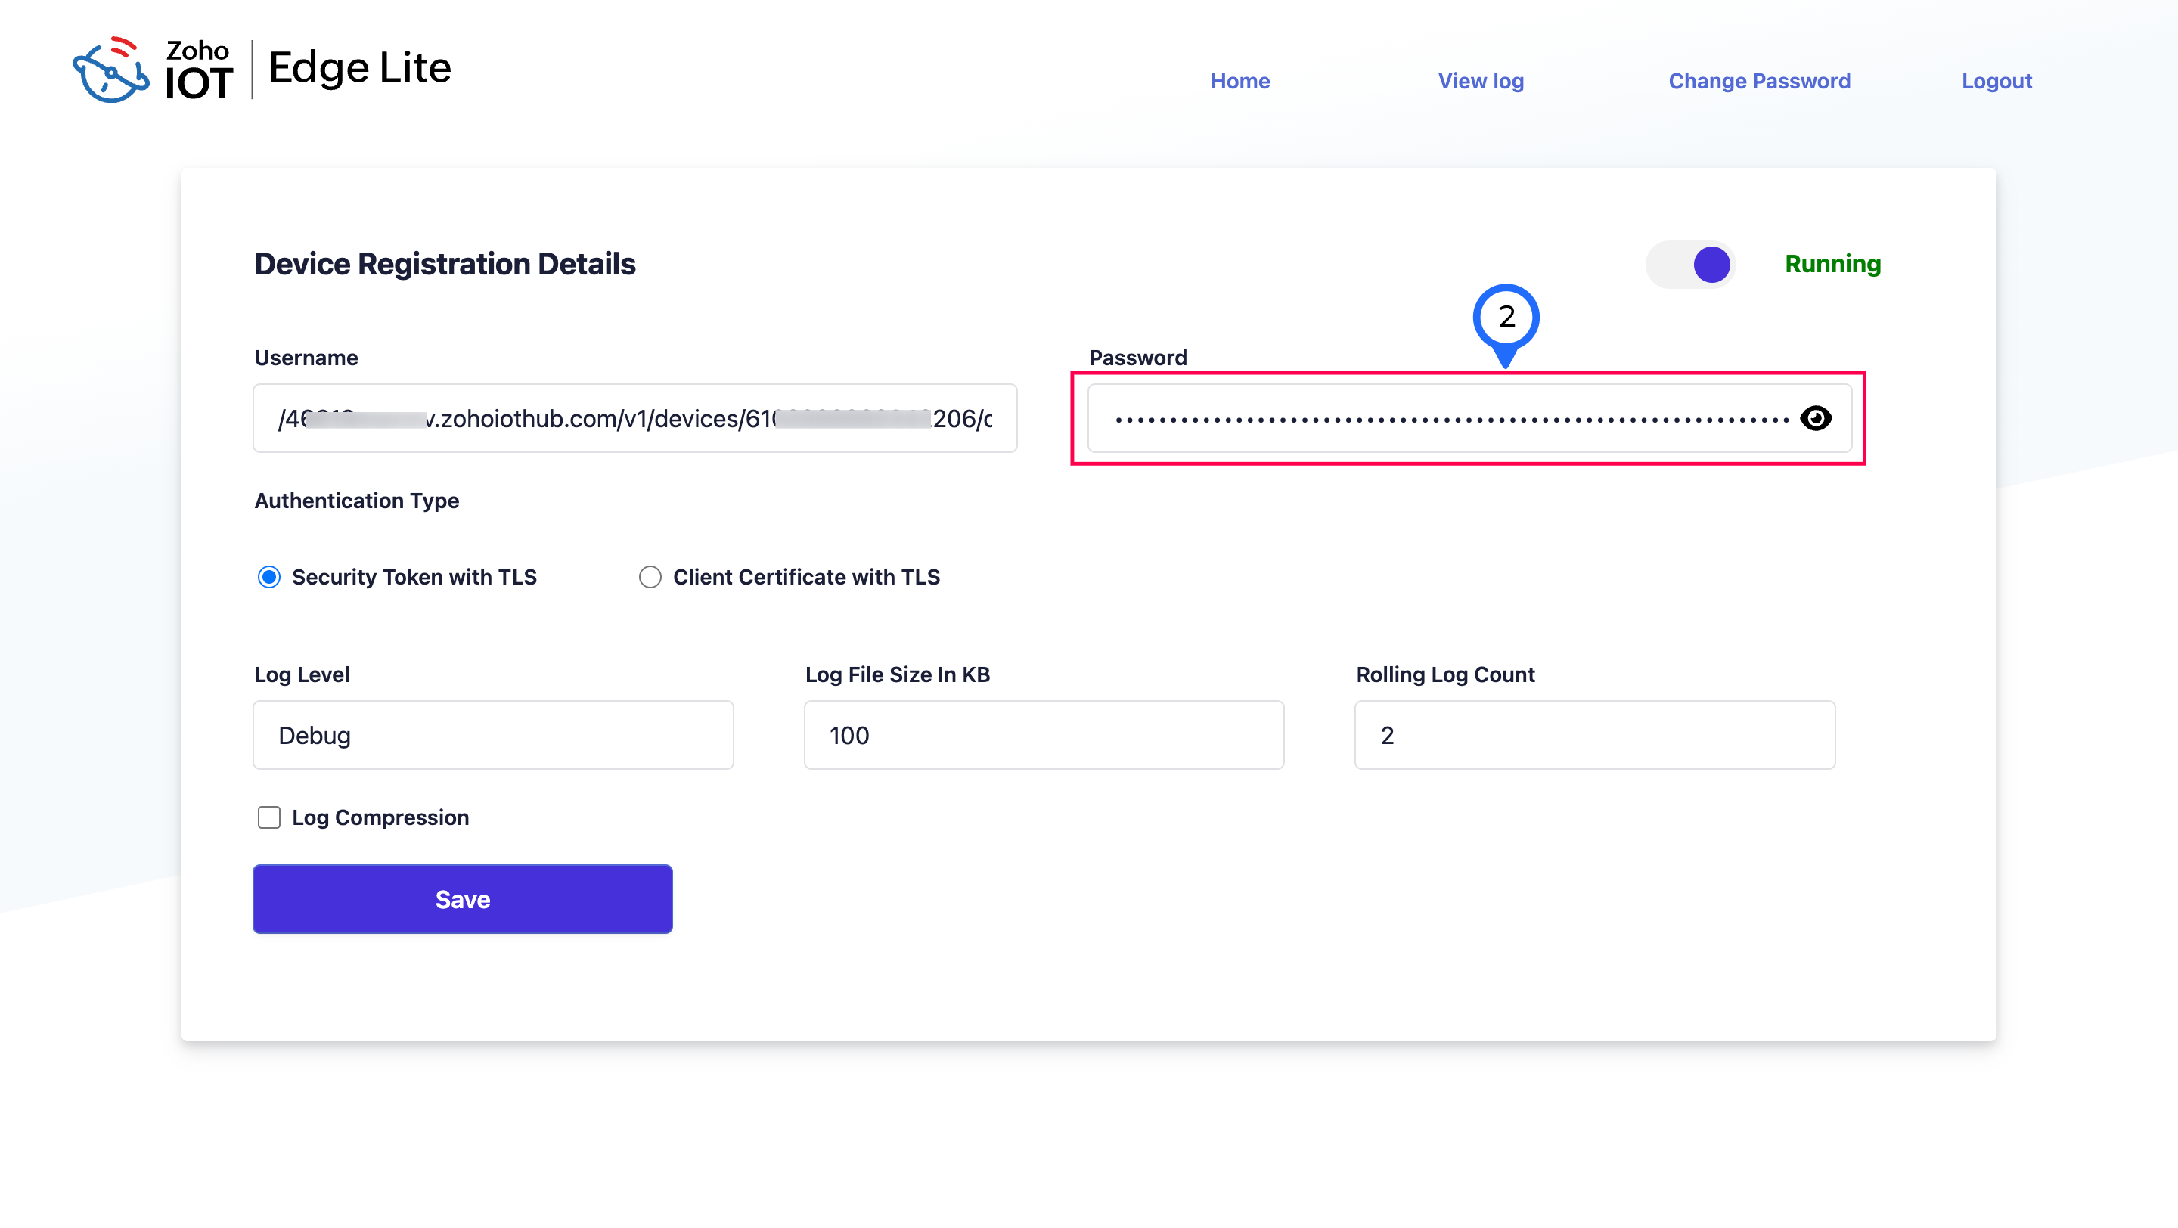Click the numbered step 2 marker
Image resolution: width=2178 pixels, height=1228 pixels.
pos(1506,317)
